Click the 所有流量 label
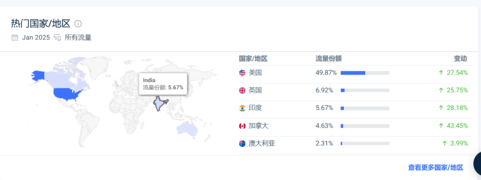The width and height of the screenshot is (481, 180). pyautogui.click(x=78, y=38)
